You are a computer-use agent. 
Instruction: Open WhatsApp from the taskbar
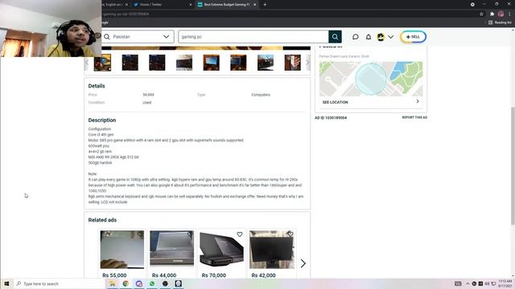point(152,283)
